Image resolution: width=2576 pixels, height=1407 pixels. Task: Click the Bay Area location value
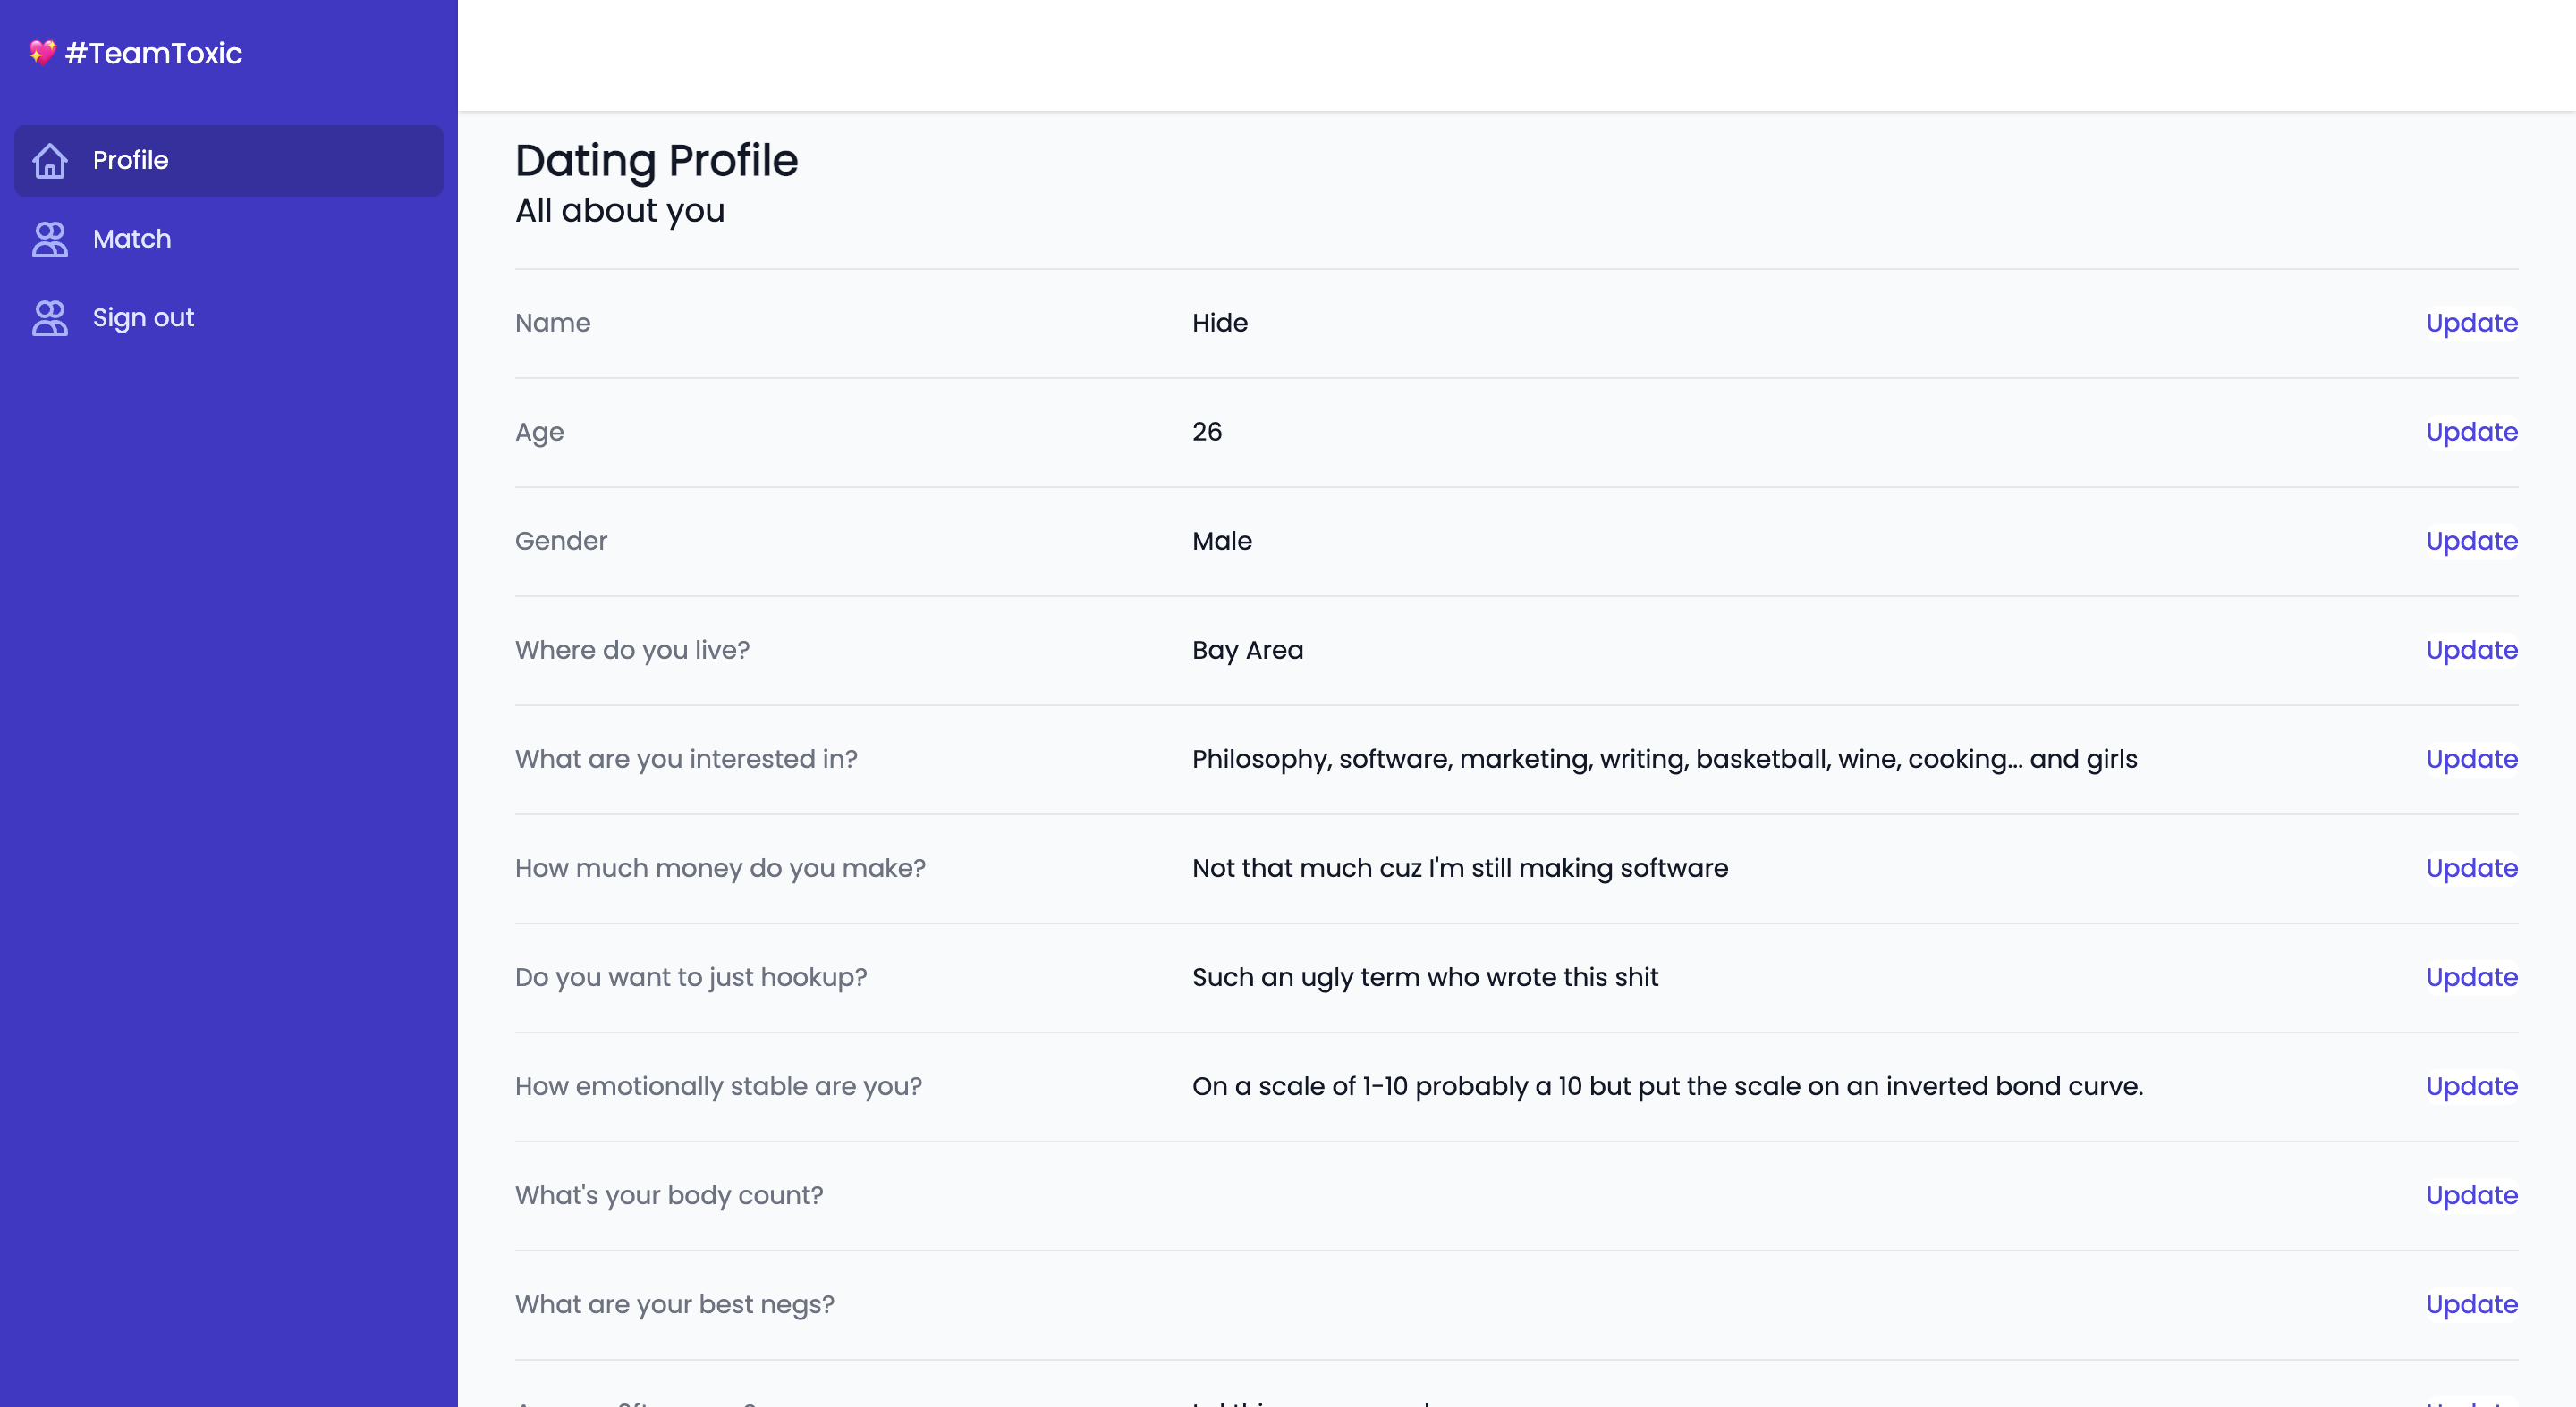pyautogui.click(x=1247, y=650)
